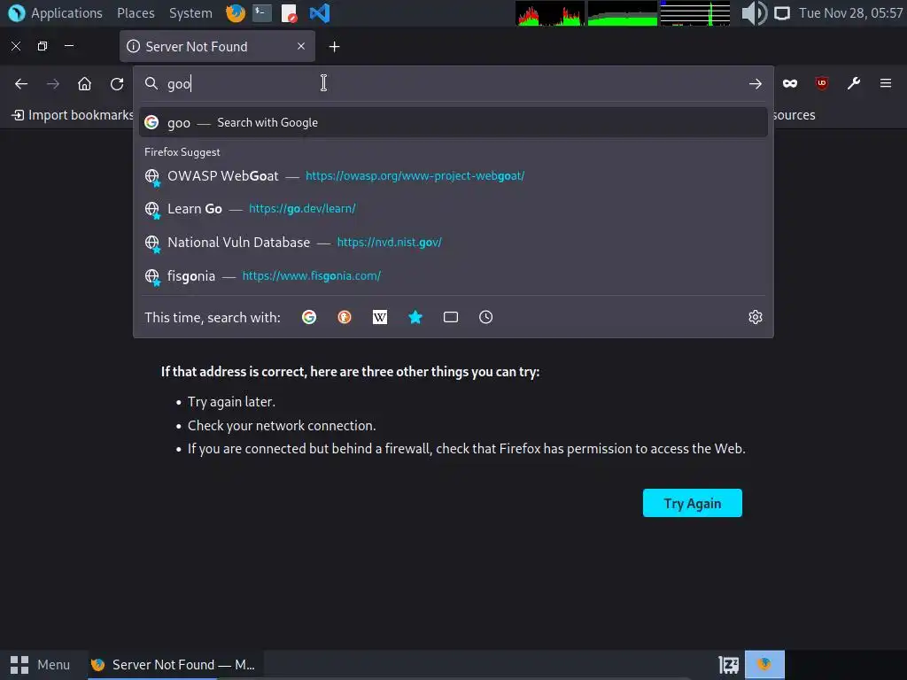Open the Firefox hamburger menu
This screenshot has height=680, width=907.
886,84
